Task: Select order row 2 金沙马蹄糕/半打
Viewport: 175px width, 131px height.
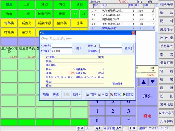Action: pyautogui.click(x=122, y=15)
